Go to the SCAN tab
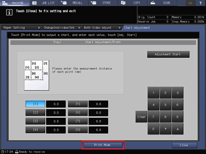 click(x=162, y=3)
